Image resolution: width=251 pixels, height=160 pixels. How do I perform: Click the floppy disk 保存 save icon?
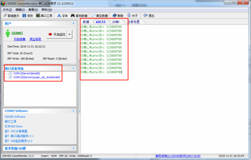24,15
